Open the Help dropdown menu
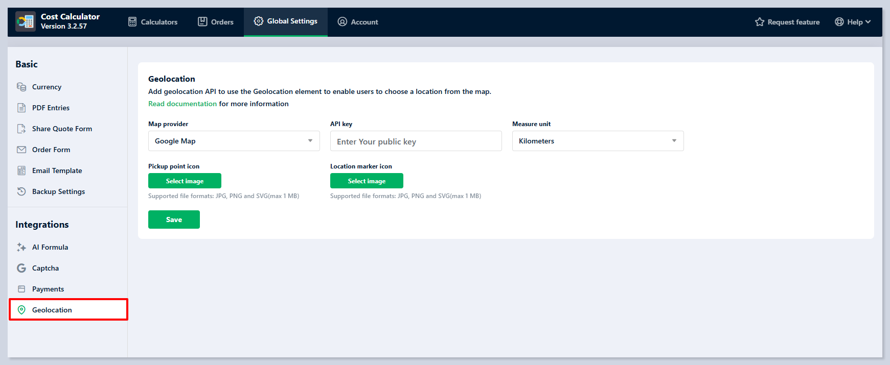The width and height of the screenshot is (890, 365). point(853,22)
